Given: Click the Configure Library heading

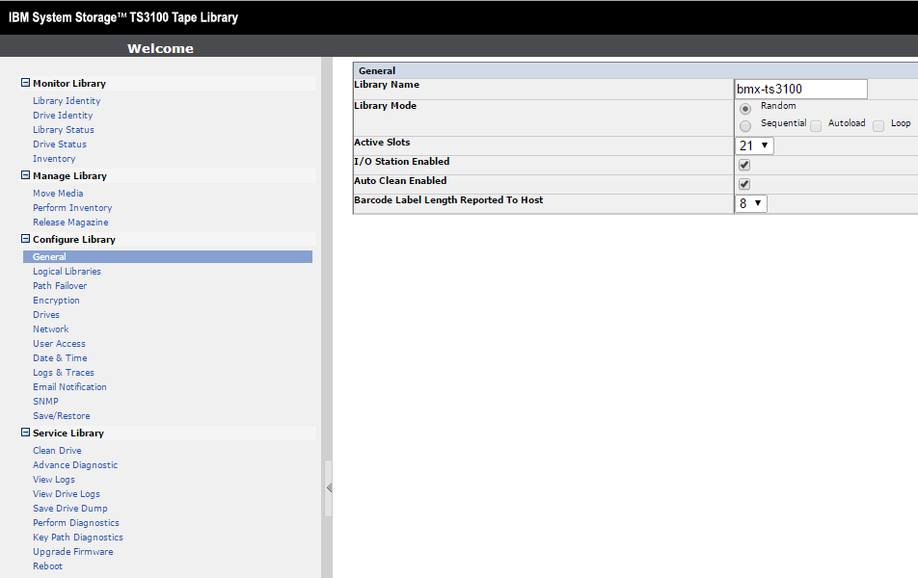Looking at the screenshot, I should click(74, 239).
